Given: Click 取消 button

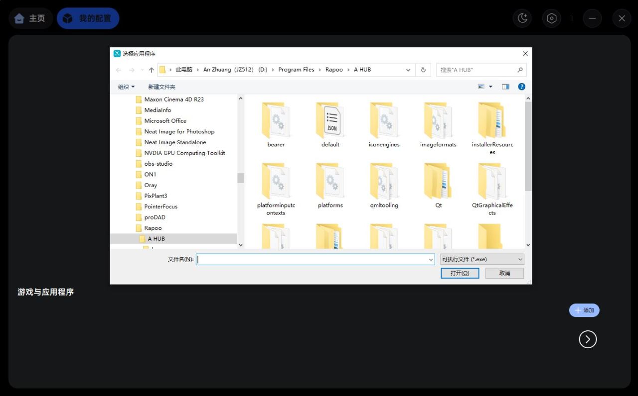Looking at the screenshot, I should click(x=504, y=273).
